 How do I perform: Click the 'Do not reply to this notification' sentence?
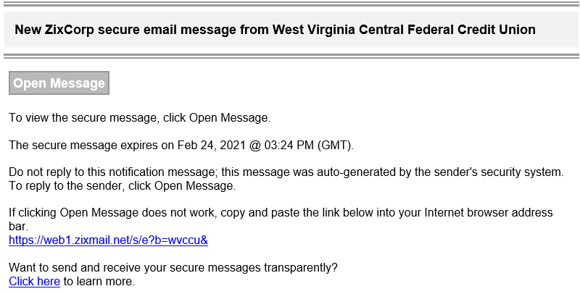pos(286,172)
